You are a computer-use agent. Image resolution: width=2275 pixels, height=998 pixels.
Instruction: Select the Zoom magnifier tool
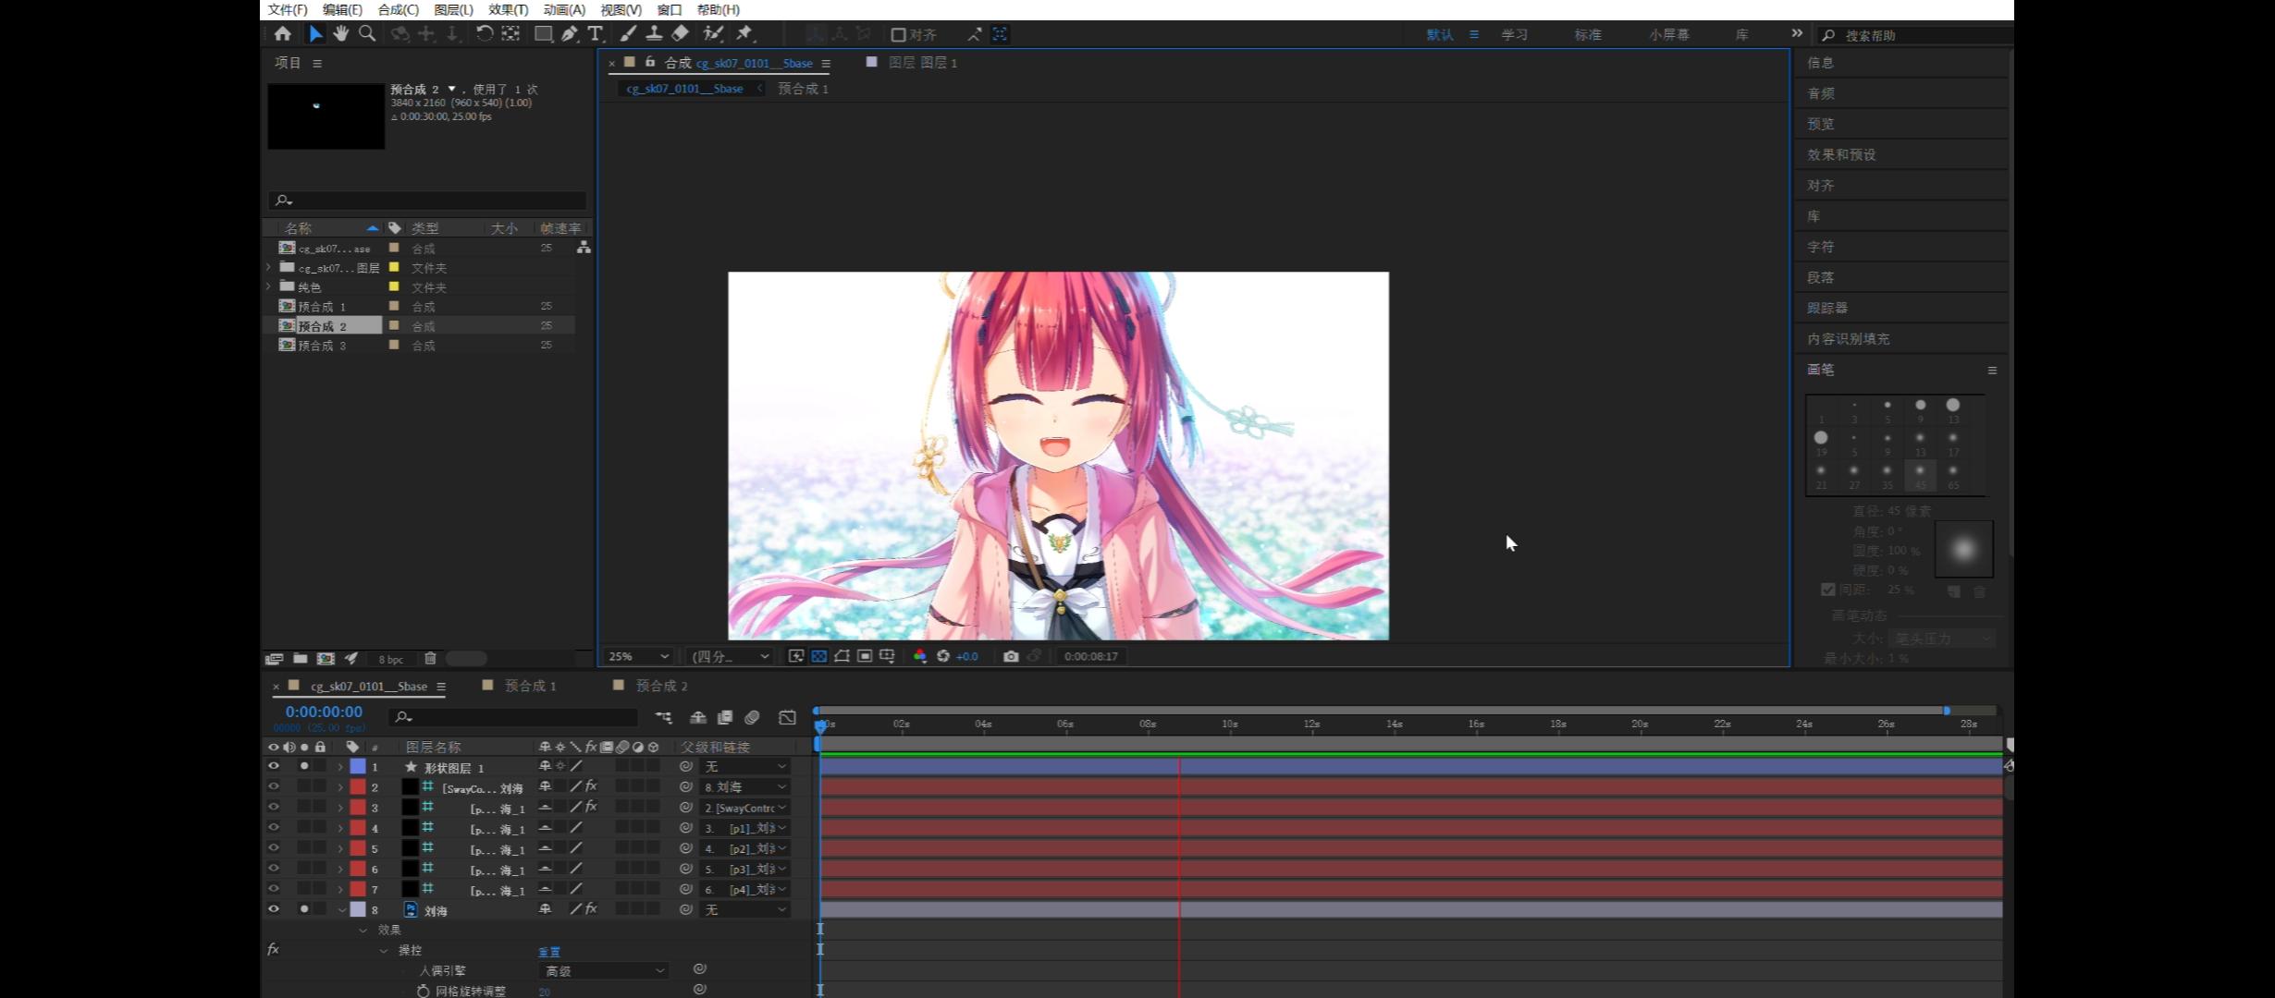[x=367, y=34]
